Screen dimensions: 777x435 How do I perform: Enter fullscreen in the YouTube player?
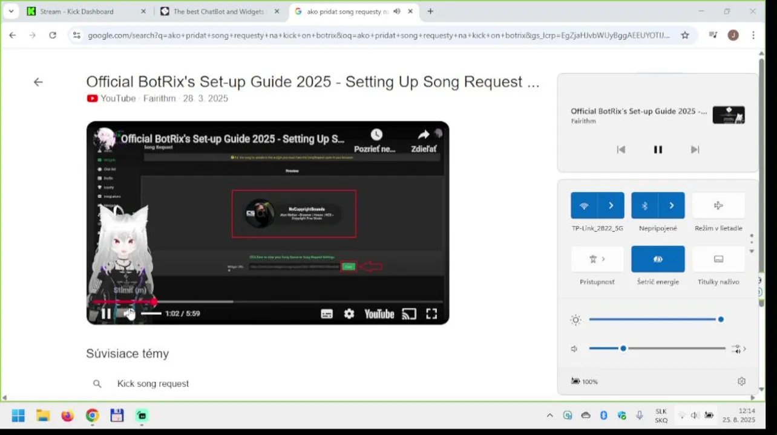coord(431,314)
